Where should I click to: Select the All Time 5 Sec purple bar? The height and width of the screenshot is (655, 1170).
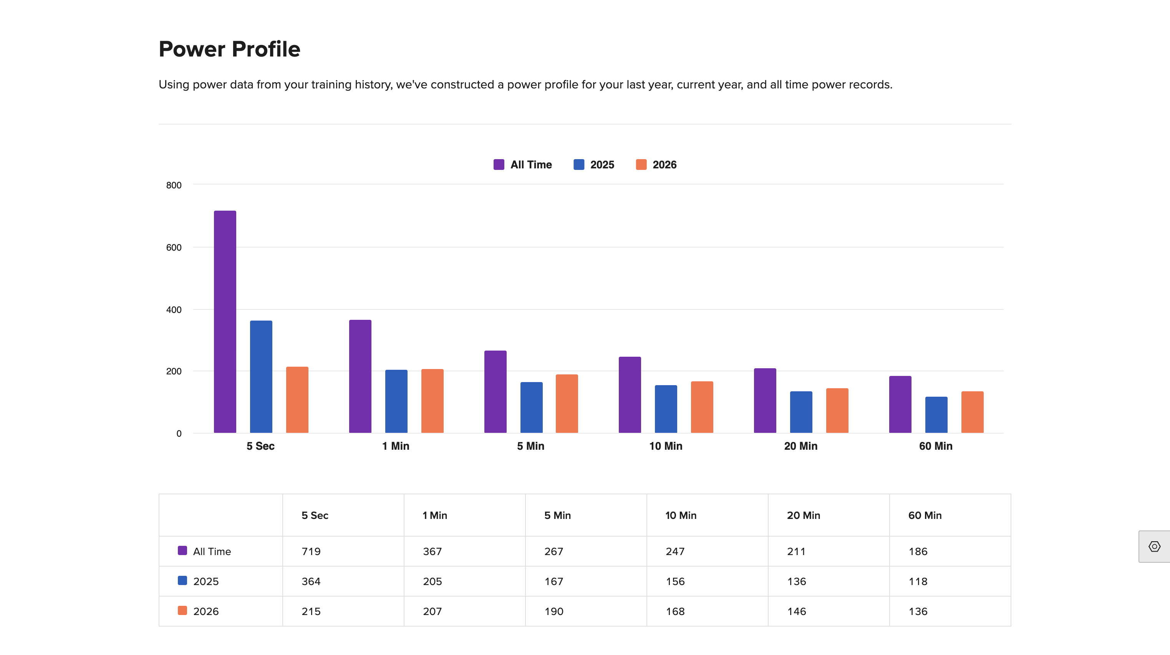(x=225, y=321)
